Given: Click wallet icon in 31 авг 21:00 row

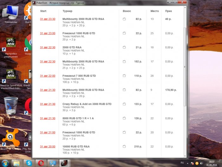Looking at the screenshot, I should (124, 132).
